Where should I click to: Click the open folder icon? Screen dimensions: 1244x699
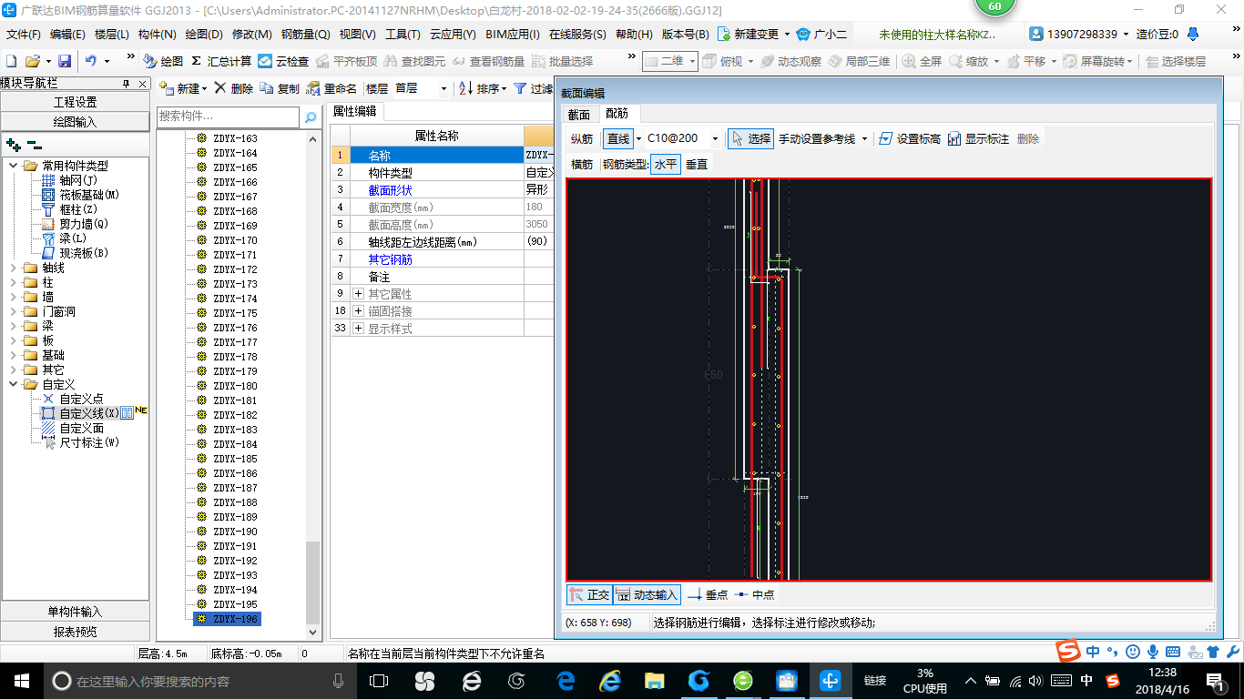(x=32, y=61)
